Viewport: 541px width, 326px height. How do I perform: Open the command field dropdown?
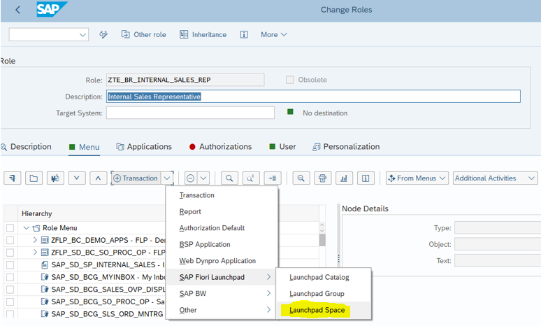point(82,34)
